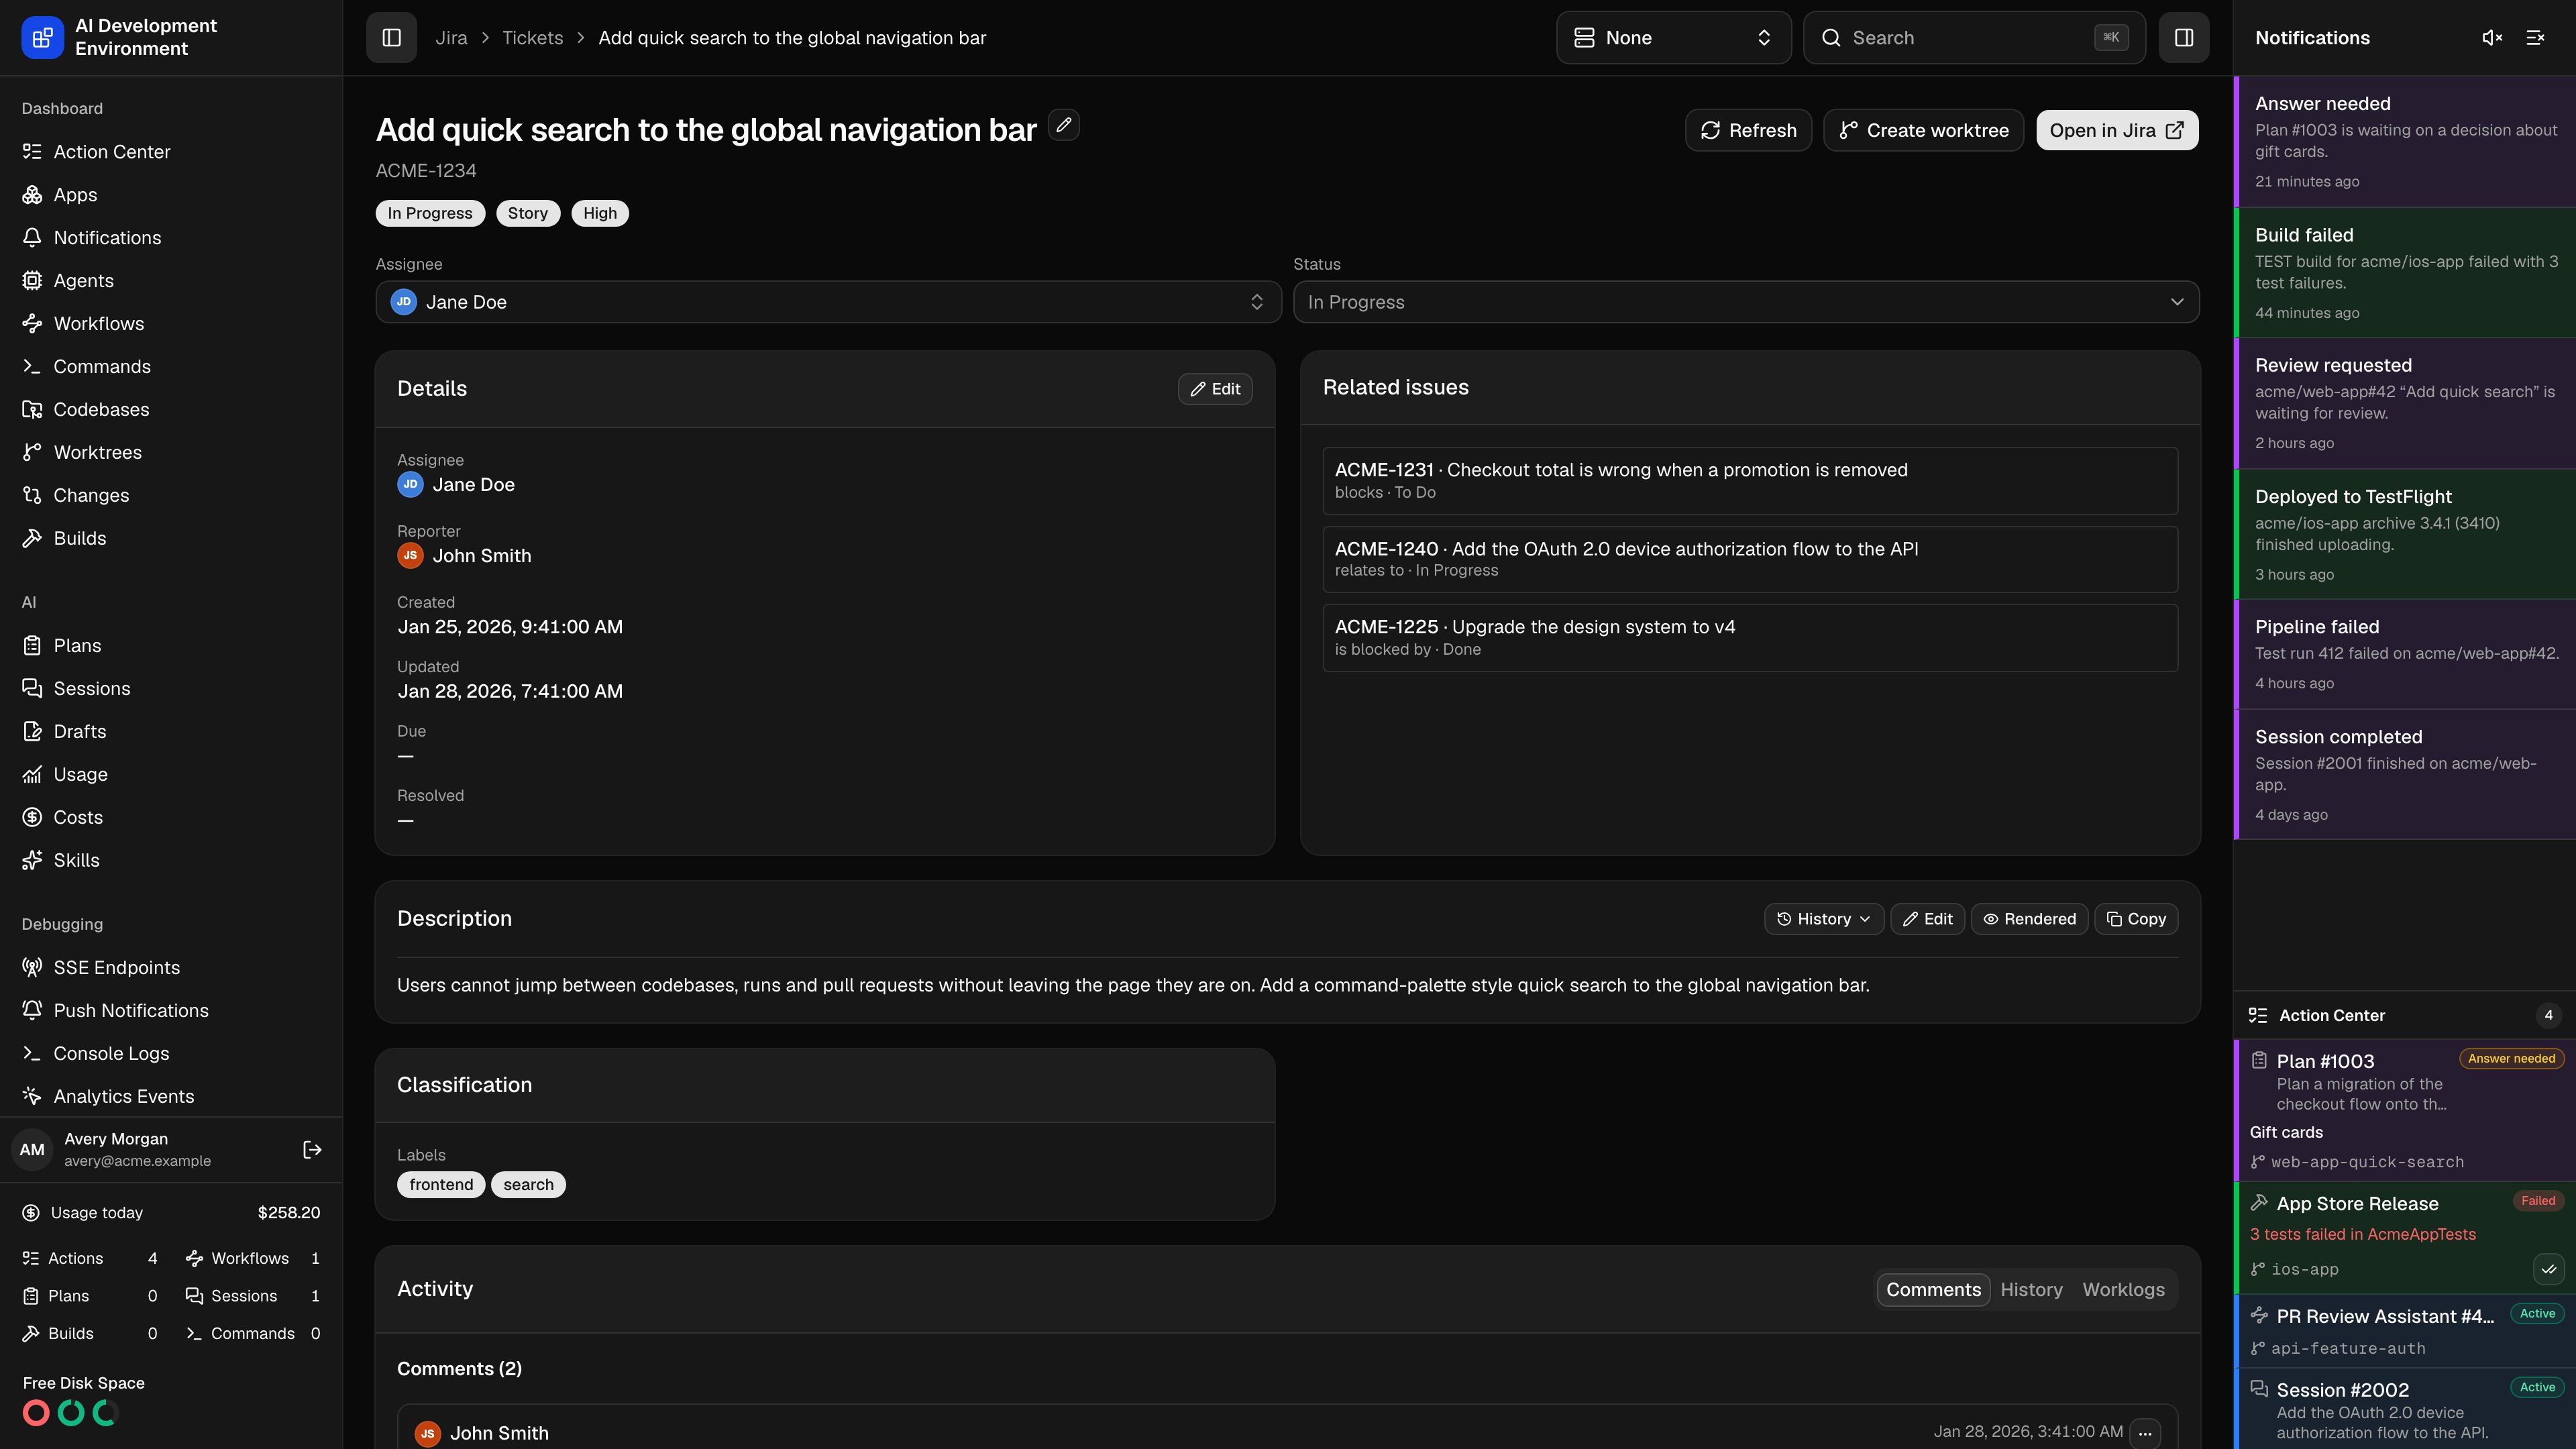
Task: Open PR Review Assistant action item
Action: click(x=2404, y=1332)
